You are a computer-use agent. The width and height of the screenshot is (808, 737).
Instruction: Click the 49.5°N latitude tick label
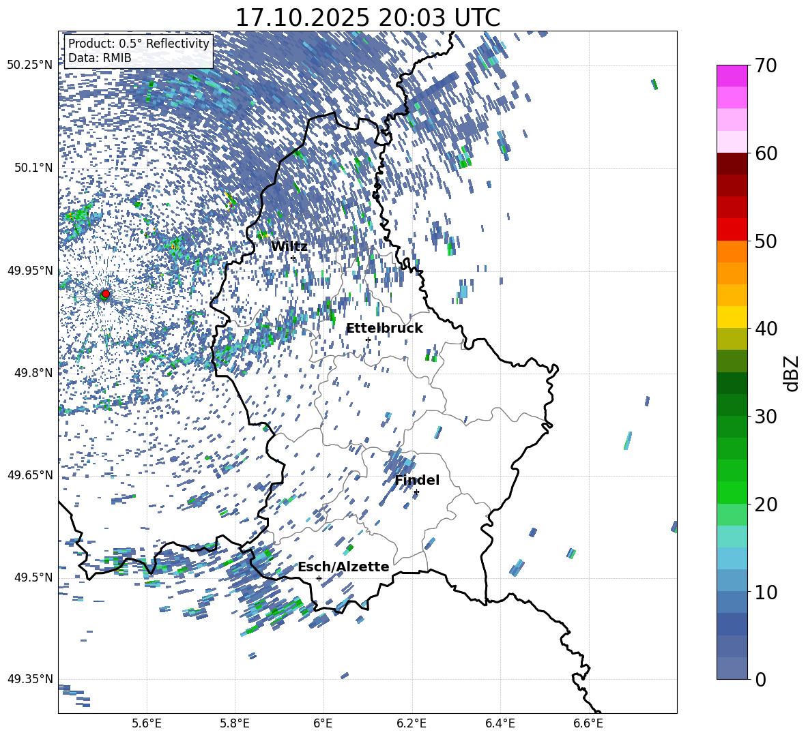click(33, 577)
